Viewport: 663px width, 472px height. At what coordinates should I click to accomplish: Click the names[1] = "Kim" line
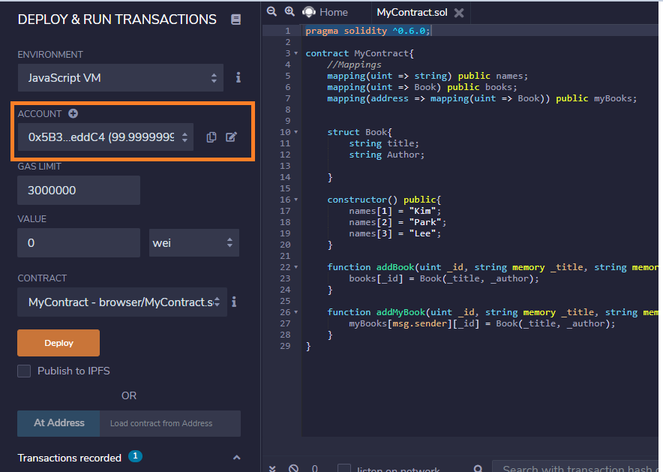(395, 211)
